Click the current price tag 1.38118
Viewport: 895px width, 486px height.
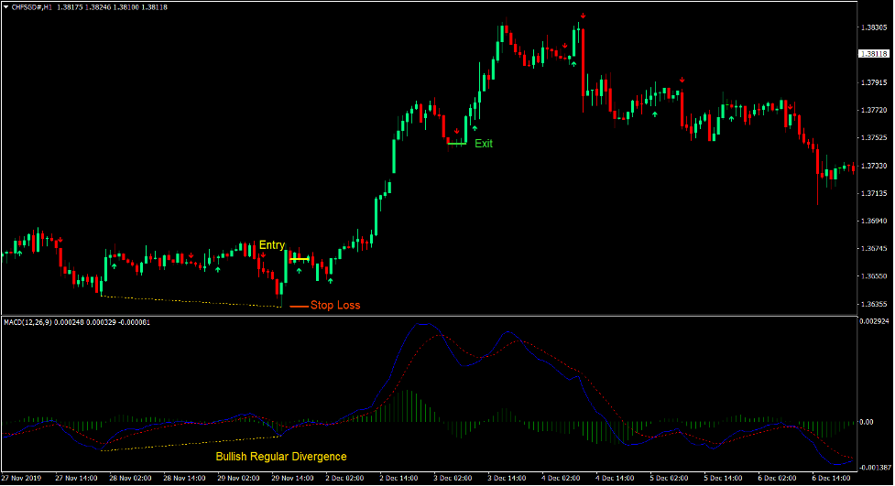point(873,54)
